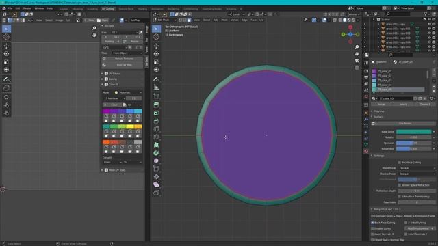
Task: Toggle visibility eye of first grass.001 - copy object
Action: tap(429, 24)
